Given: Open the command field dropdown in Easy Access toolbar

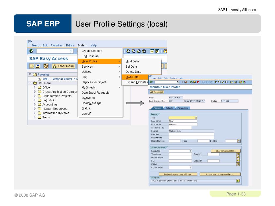Looking at the screenshot, I should (x=71, y=51).
